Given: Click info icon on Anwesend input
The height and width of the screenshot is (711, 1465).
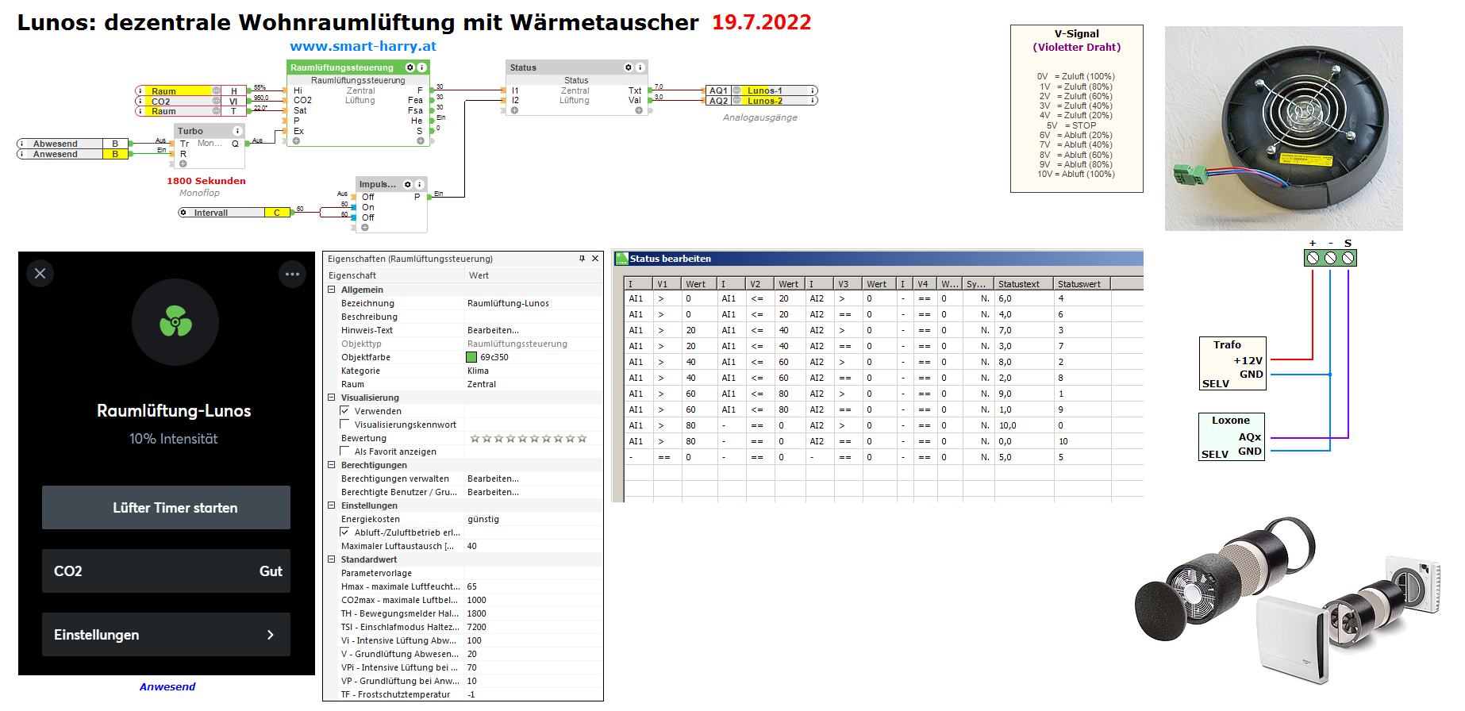Looking at the screenshot, I should coord(21,154).
